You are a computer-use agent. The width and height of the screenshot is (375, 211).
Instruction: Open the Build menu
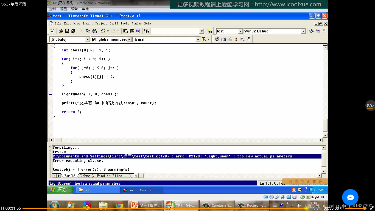pyautogui.click(x=114, y=24)
